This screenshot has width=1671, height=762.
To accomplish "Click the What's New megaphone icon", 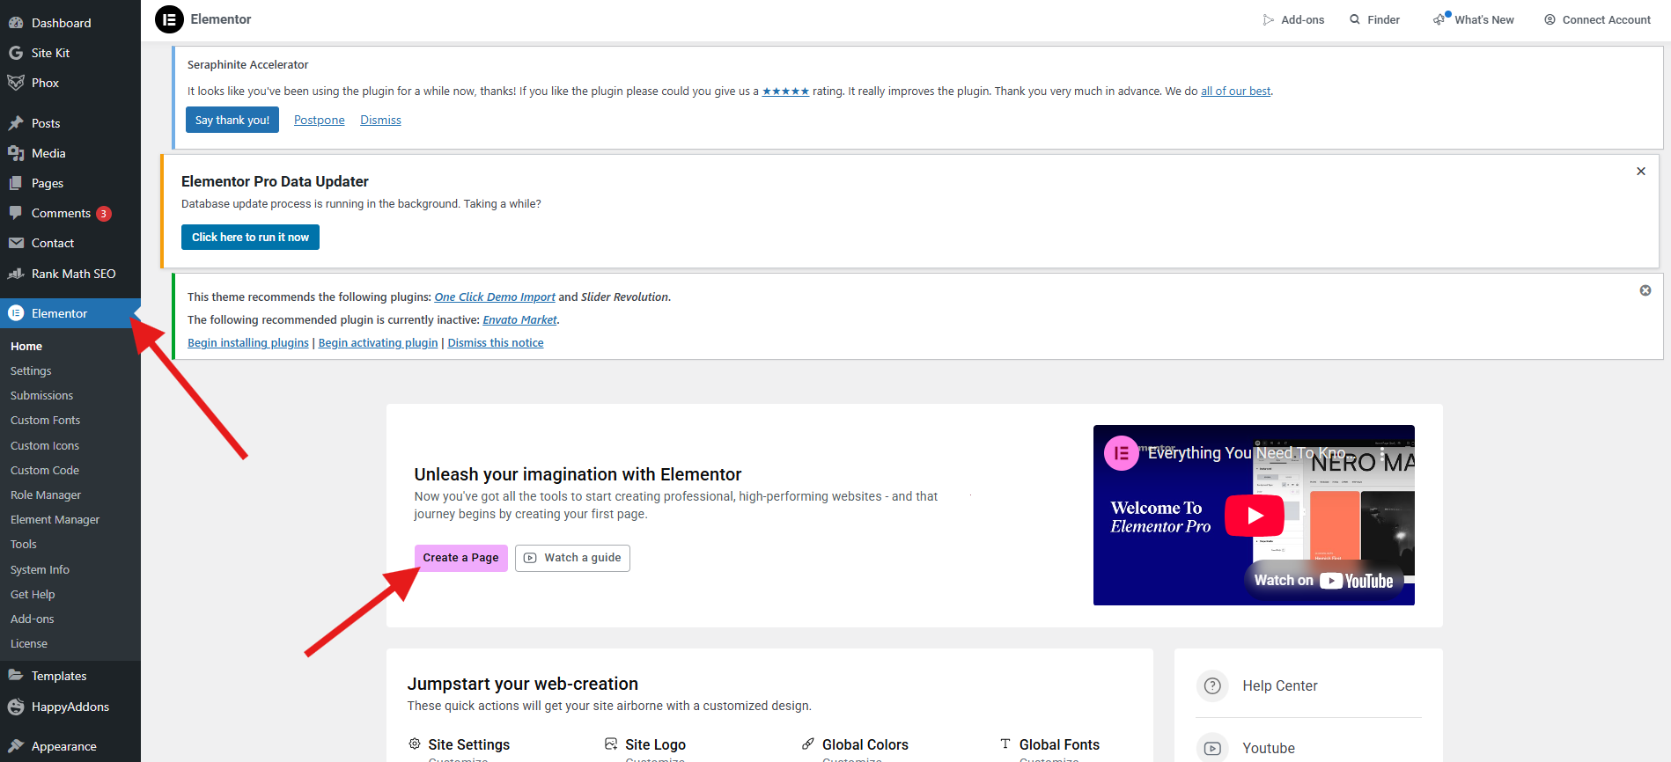I will (x=1439, y=18).
